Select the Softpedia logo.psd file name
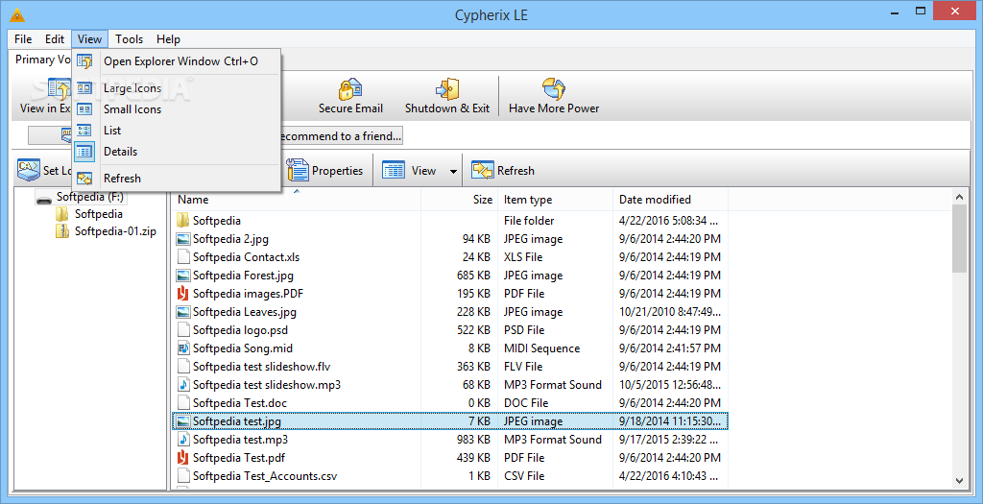Image resolution: width=983 pixels, height=504 pixels. pos(240,329)
